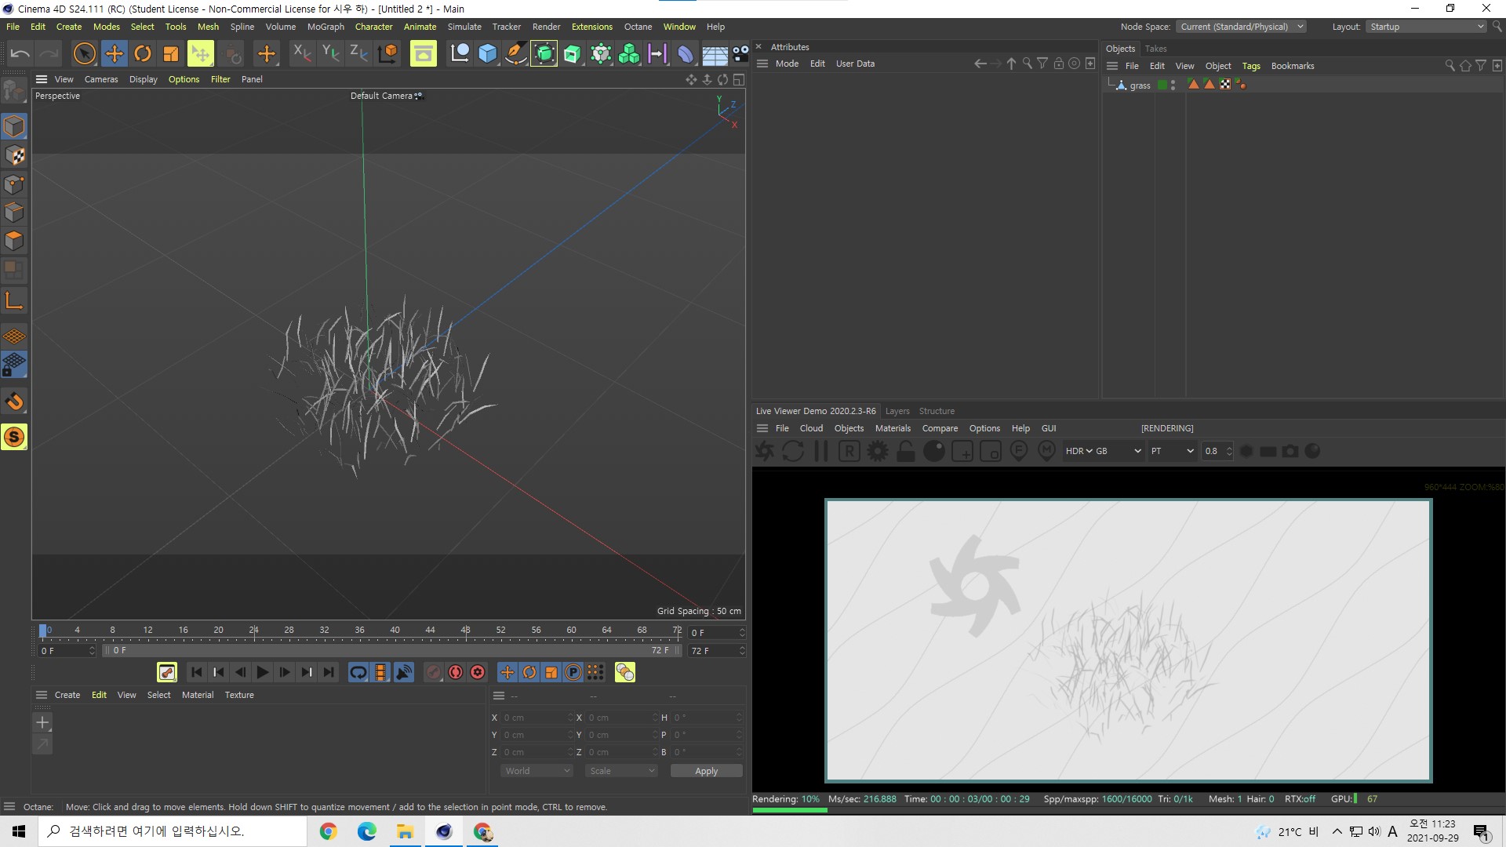Open Chrome from the taskbar
Image resolution: width=1506 pixels, height=847 pixels.
[x=328, y=831]
